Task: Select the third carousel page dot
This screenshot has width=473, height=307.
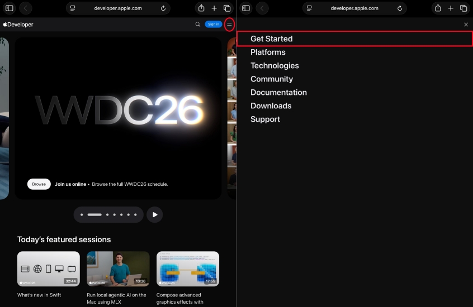Action: [107, 214]
